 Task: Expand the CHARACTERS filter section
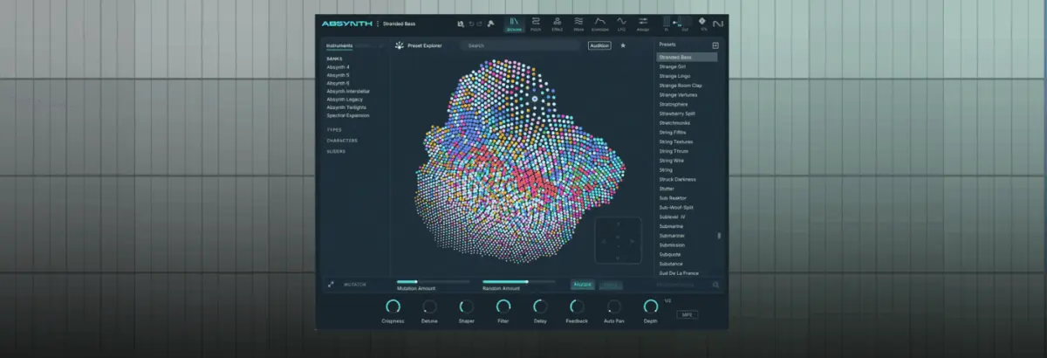tap(342, 141)
